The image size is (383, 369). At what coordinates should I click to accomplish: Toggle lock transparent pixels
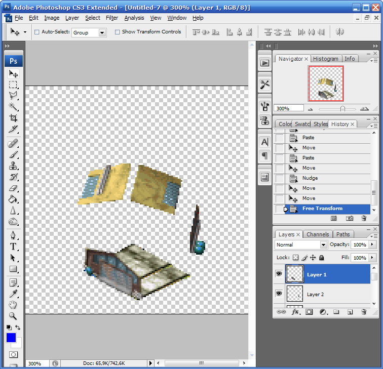click(x=295, y=258)
